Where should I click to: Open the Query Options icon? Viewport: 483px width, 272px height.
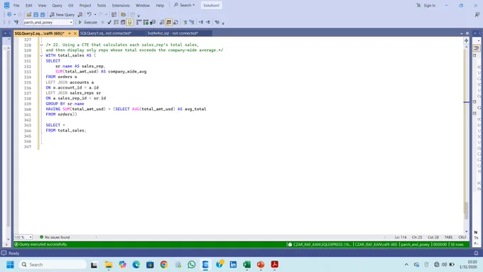click(x=123, y=22)
